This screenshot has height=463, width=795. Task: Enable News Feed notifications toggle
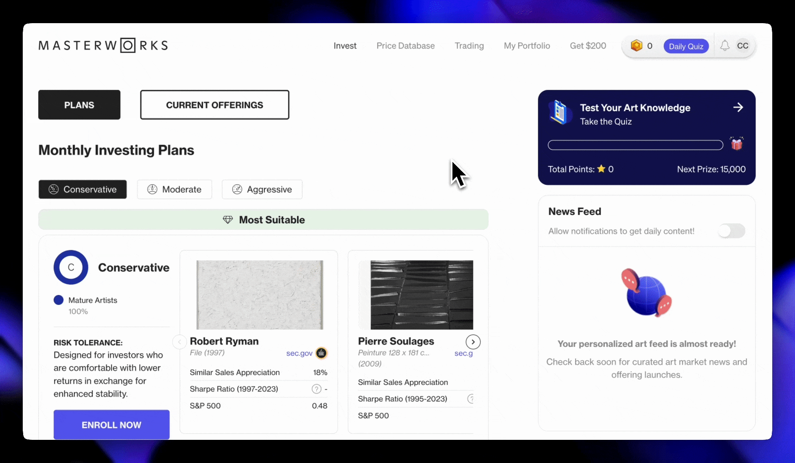pos(731,231)
